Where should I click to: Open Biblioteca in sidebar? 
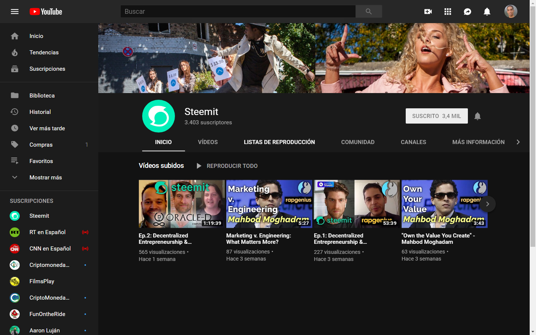click(49, 96)
